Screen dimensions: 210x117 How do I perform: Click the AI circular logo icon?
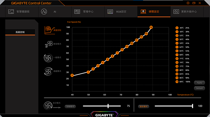[44, 12]
